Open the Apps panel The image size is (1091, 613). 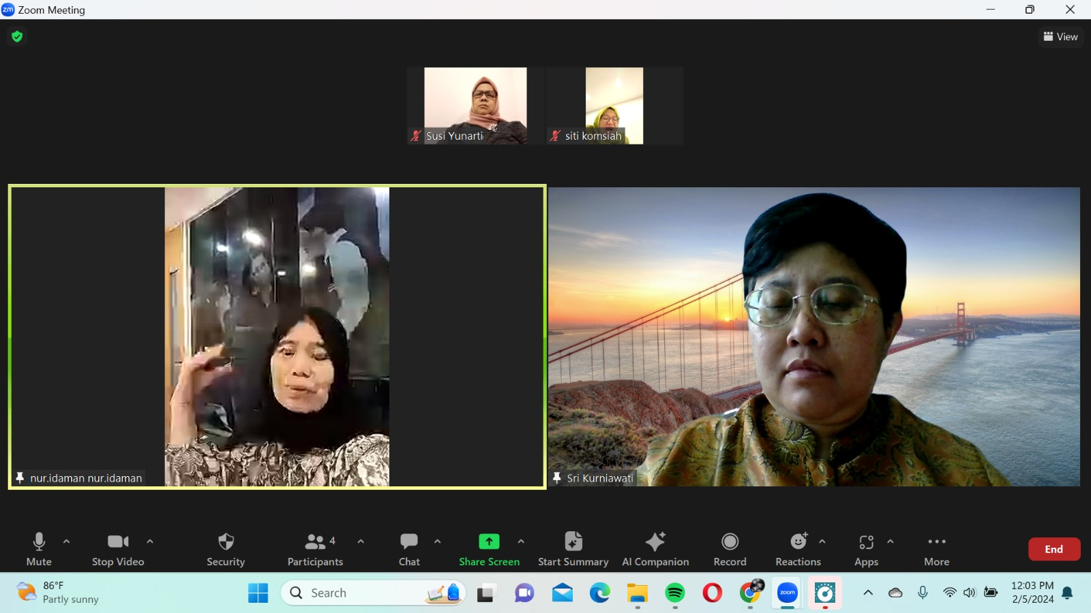(866, 549)
